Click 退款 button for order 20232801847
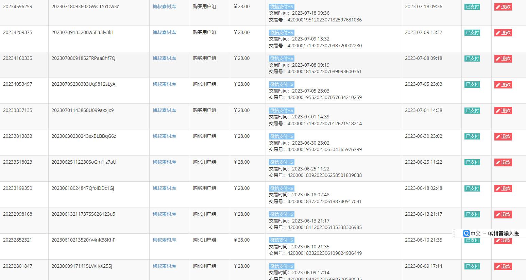Screen dimensions: 526x280 click(503, 266)
